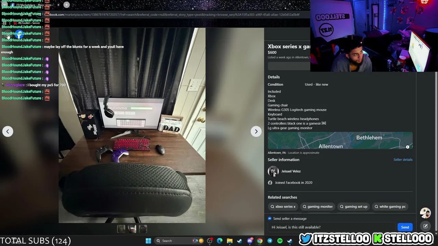The image size is (438, 246).
Task: Click the new message compose icon
Action: tap(425, 226)
